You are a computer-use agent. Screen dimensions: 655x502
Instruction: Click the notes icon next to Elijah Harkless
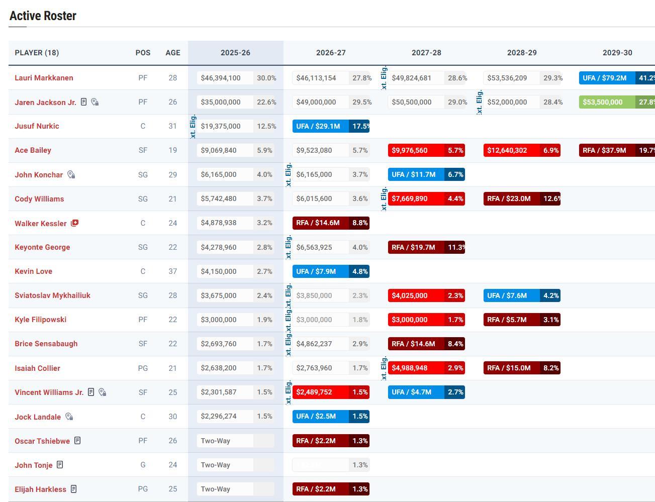coord(74,489)
